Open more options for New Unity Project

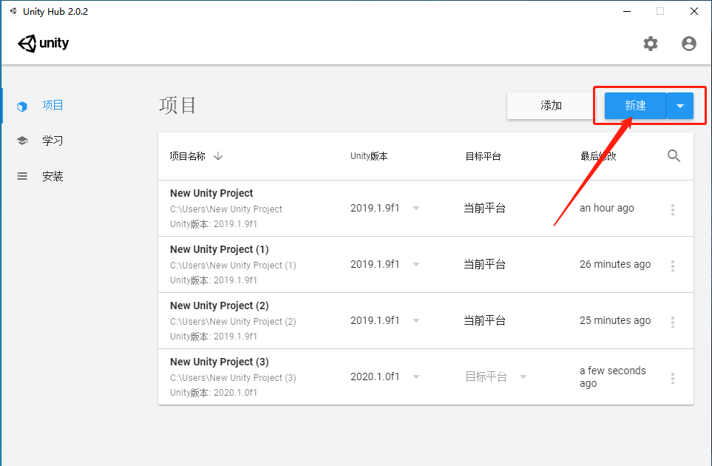[673, 209]
